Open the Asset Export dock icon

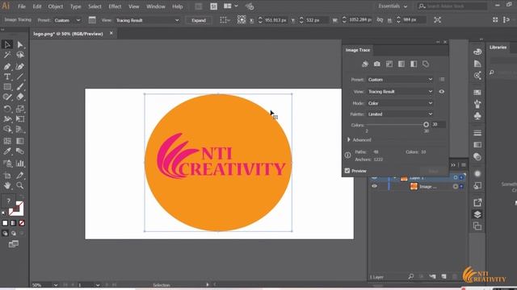click(477, 202)
